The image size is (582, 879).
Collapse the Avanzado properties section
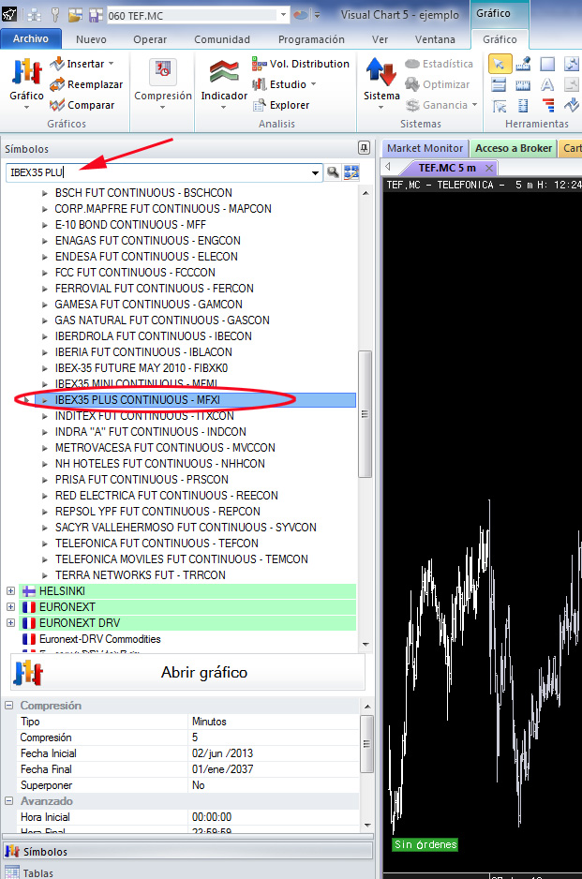(9, 801)
